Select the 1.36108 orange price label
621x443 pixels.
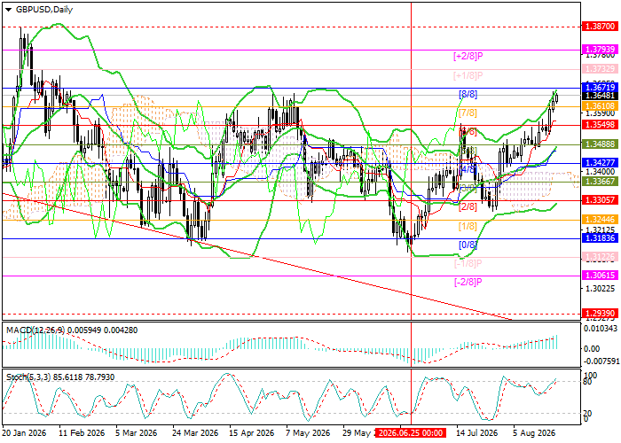(x=600, y=106)
